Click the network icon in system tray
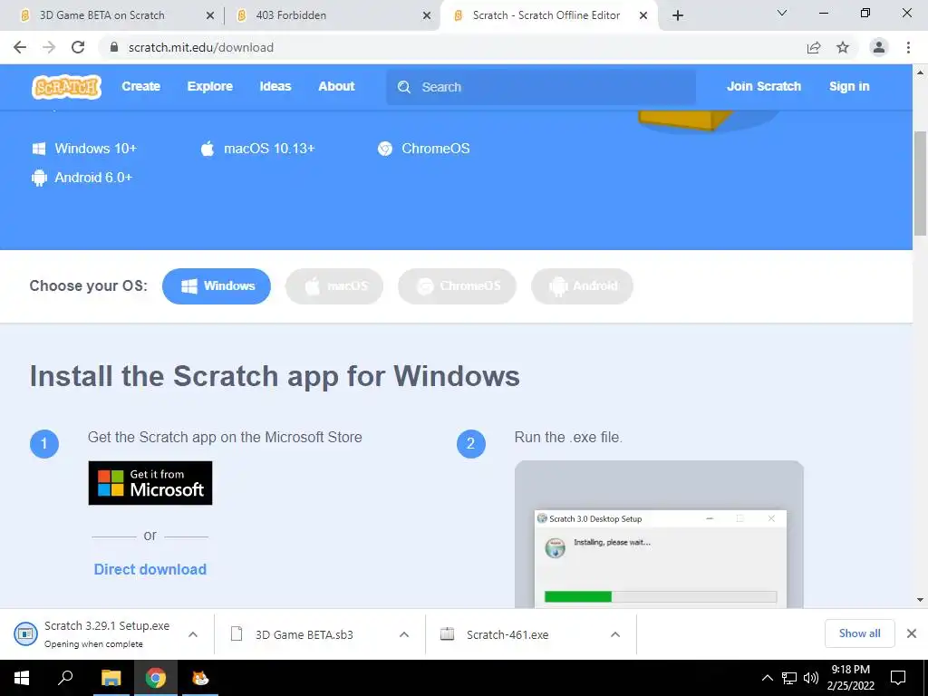 coord(789,678)
